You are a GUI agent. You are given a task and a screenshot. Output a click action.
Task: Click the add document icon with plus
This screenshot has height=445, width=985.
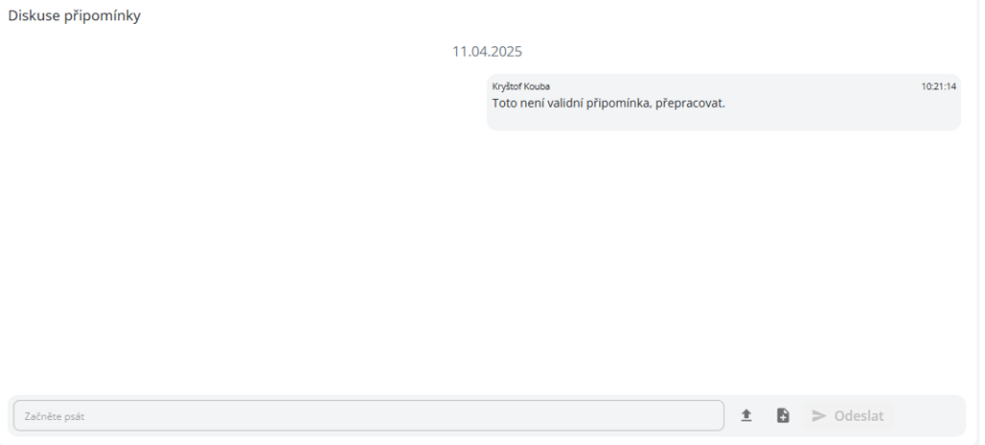[x=783, y=415]
